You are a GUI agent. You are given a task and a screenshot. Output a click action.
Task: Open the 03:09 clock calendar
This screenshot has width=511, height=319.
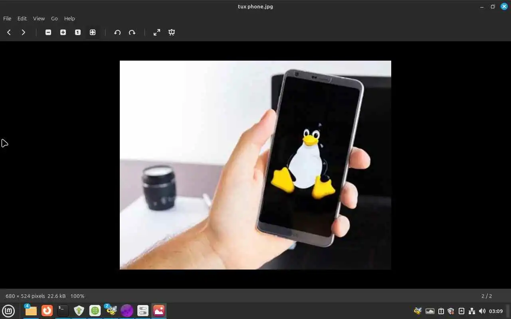click(x=496, y=311)
